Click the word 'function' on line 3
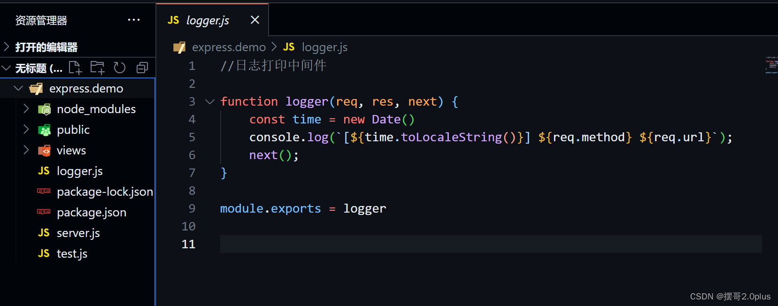Image resolution: width=778 pixels, height=306 pixels. tap(249, 101)
